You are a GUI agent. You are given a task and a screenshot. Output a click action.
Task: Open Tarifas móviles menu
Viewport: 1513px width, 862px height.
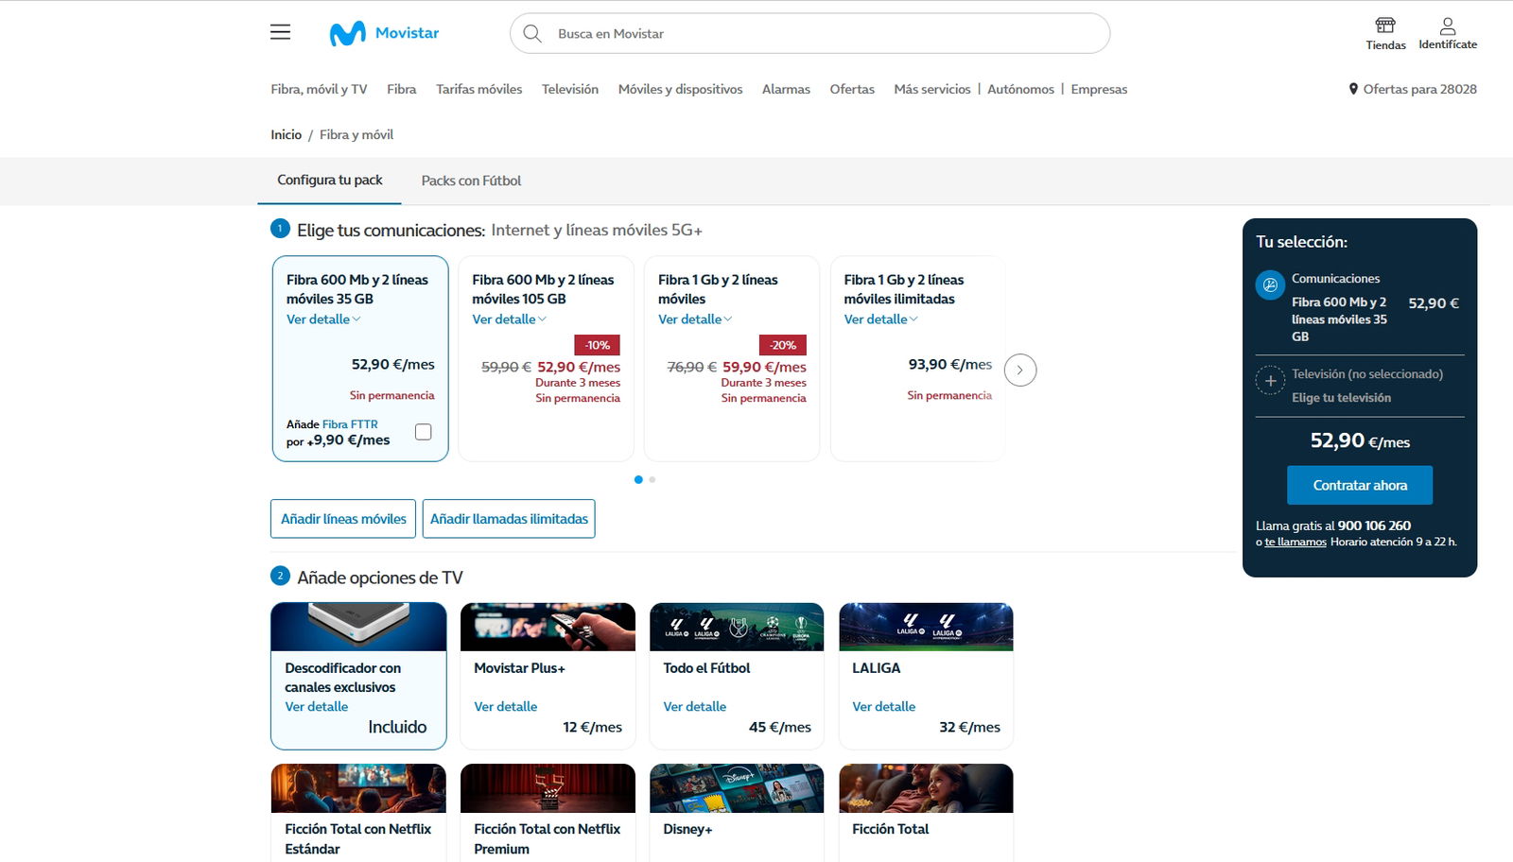tap(479, 89)
